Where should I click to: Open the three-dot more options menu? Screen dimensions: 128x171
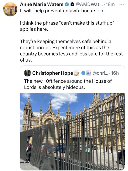point(122,5)
